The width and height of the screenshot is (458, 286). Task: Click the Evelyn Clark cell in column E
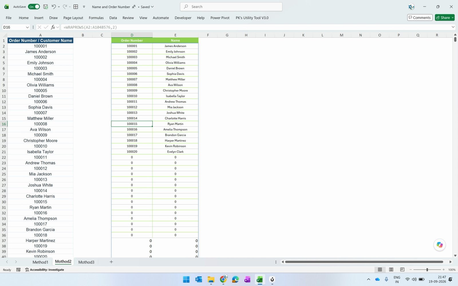tap(175, 152)
